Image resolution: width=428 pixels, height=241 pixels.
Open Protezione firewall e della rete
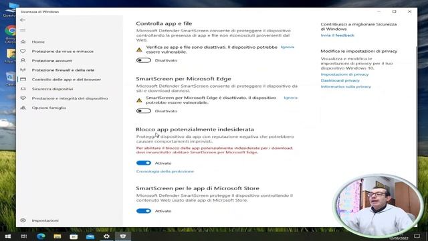63,70
